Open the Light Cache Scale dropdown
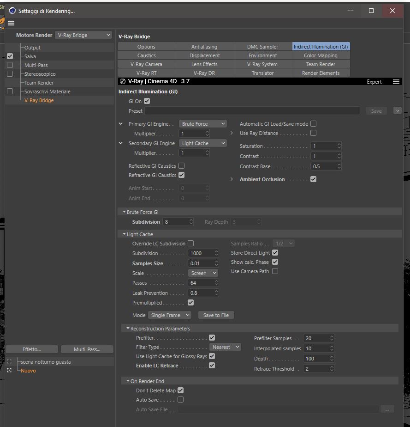410x427 pixels. tap(203, 273)
